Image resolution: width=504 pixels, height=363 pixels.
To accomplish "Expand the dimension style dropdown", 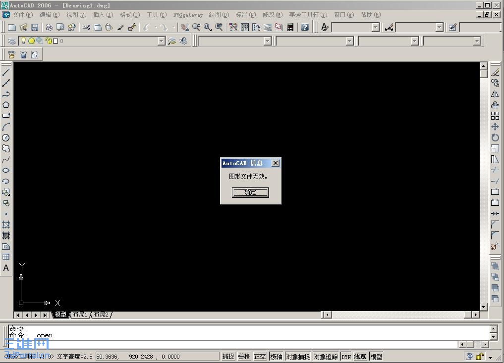I will tap(440, 28).
